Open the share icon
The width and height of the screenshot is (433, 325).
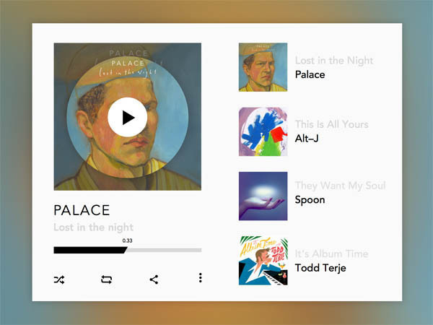(x=154, y=279)
